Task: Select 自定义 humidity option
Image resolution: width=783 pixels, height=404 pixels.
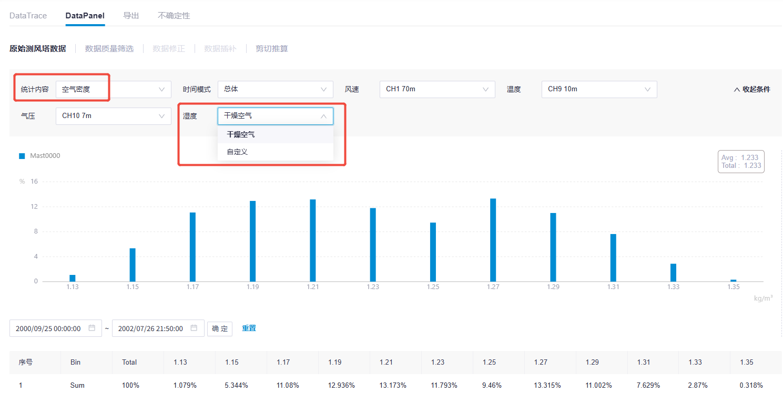Action: point(237,152)
